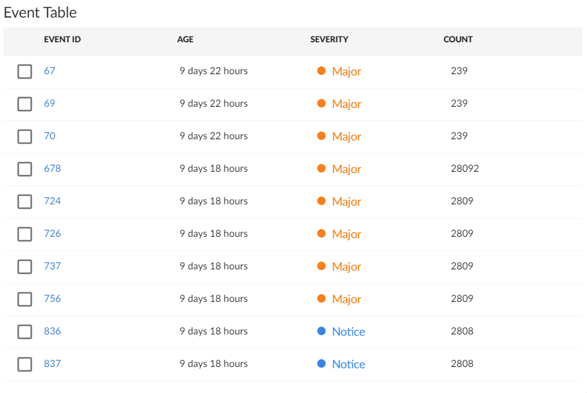
Task: Click event ID 837 link
Action: pyautogui.click(x=52, y=364)
